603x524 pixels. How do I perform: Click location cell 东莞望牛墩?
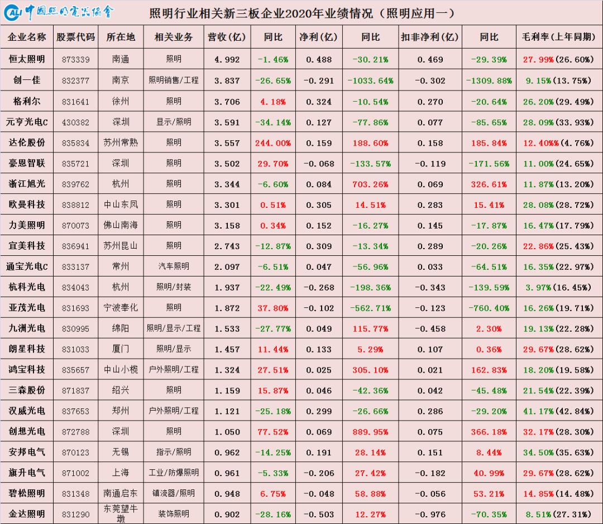pyautogui.click(x=121, y=513)
